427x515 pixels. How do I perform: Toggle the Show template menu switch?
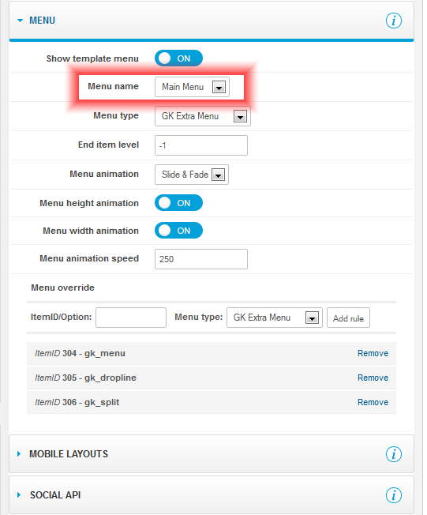[179, 58]
